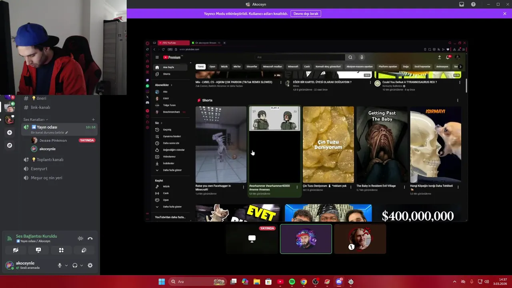Open Discord user settings gear

(90, 265)
